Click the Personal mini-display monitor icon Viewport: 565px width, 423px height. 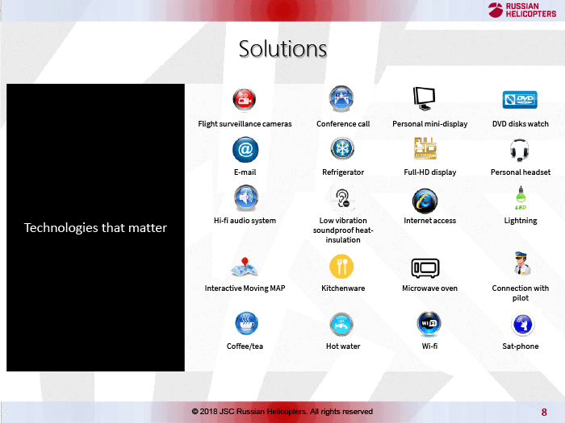pos(424,99)
